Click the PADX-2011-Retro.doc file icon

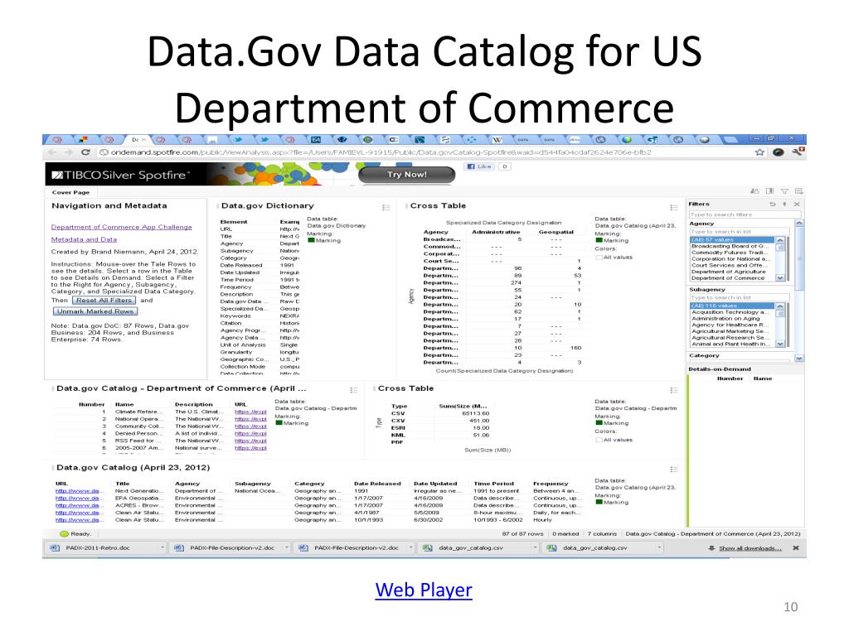point(55,548)
